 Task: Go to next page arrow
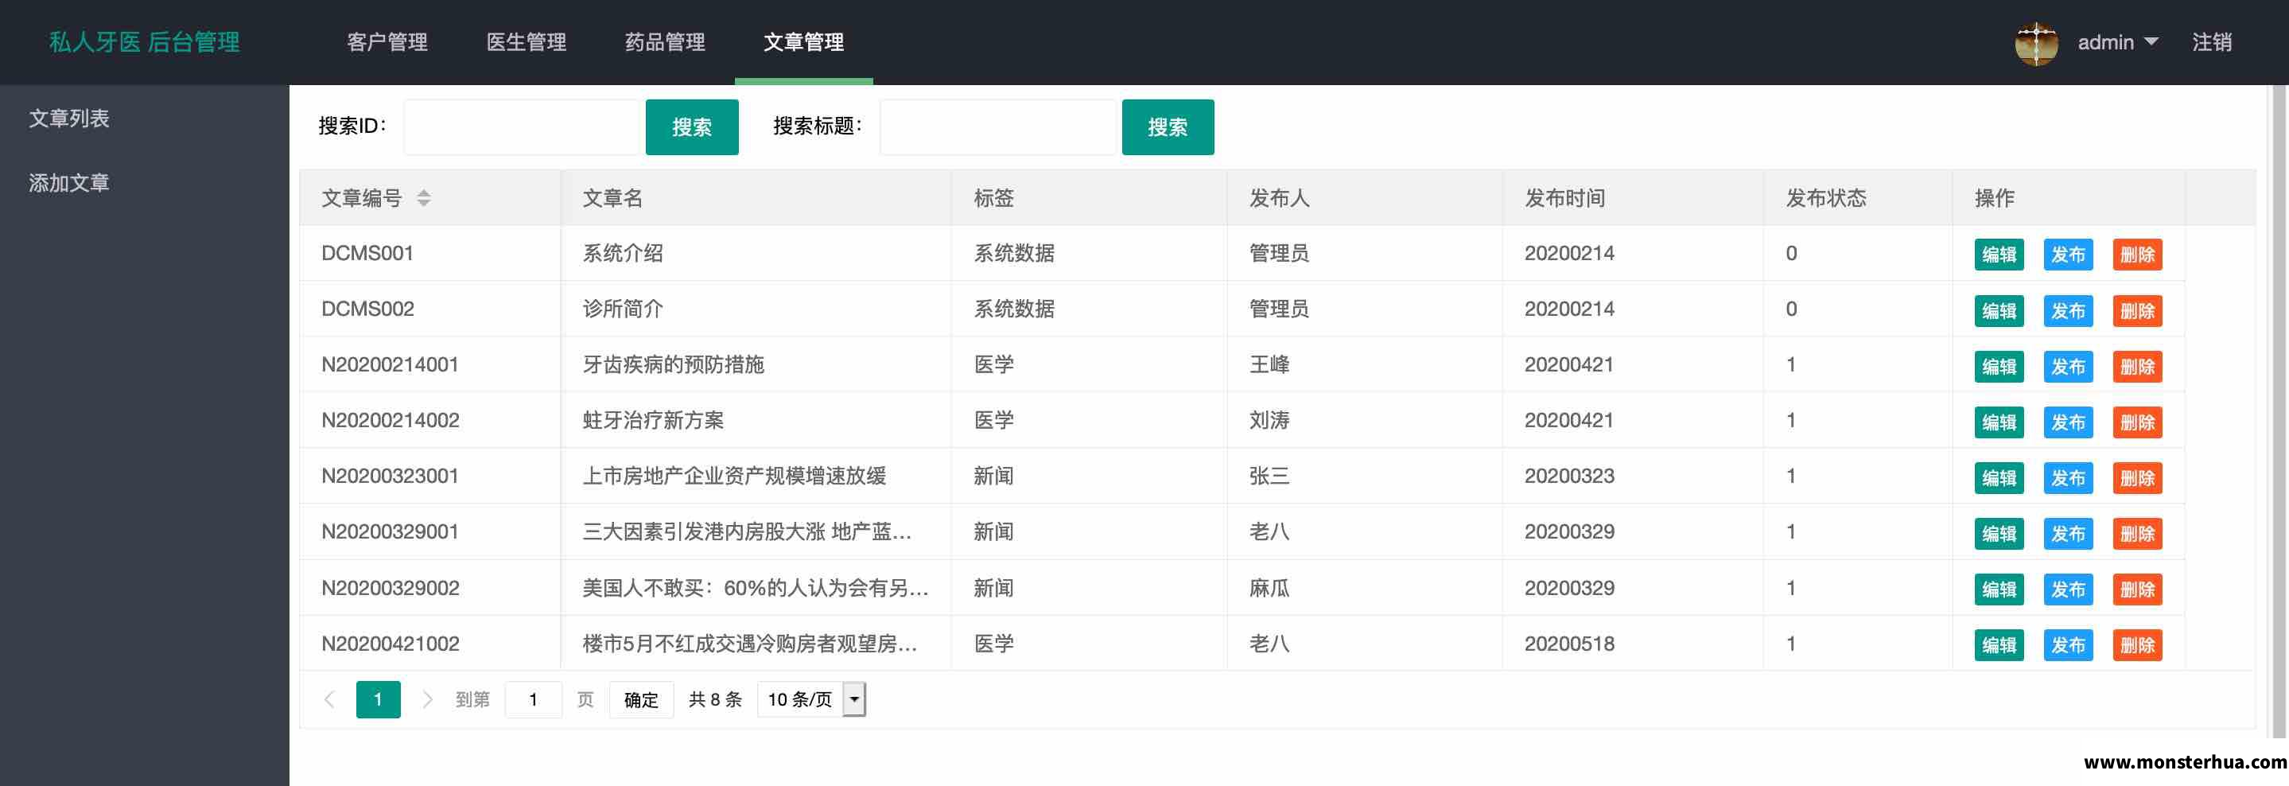pyautogui.click(x=427, y=700)
